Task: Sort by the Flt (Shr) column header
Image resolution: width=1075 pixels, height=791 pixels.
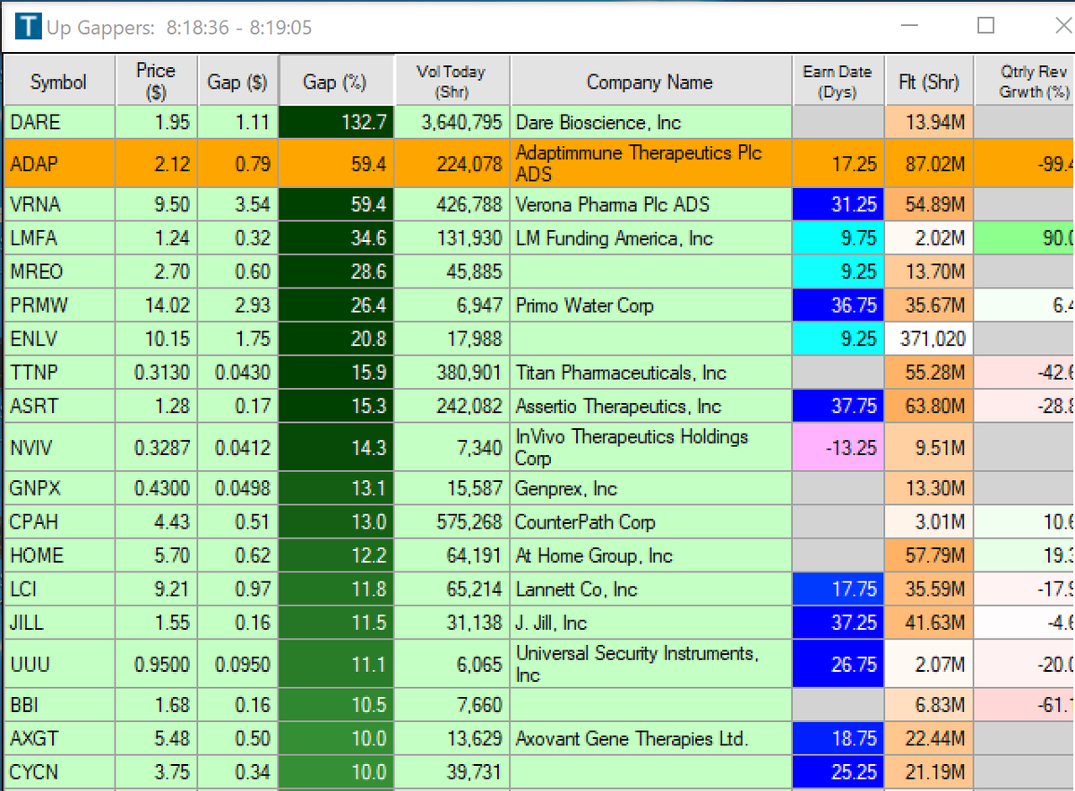Action: click(929, 82)
